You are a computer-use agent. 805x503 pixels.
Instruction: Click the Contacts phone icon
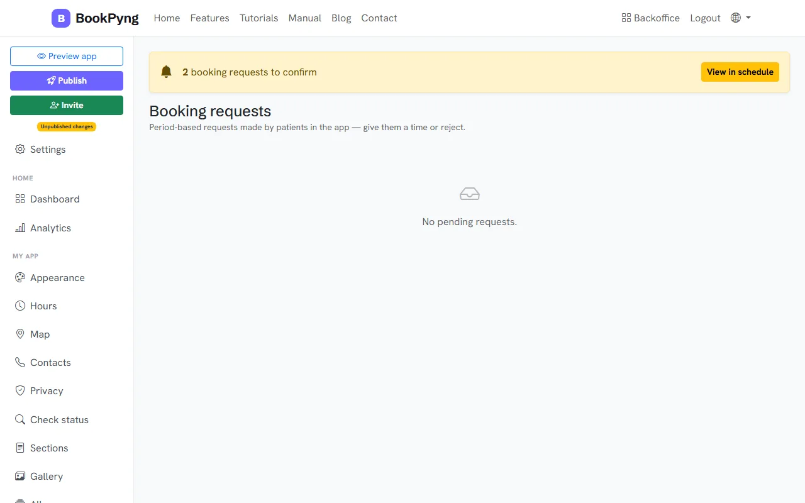pos(20,362)
